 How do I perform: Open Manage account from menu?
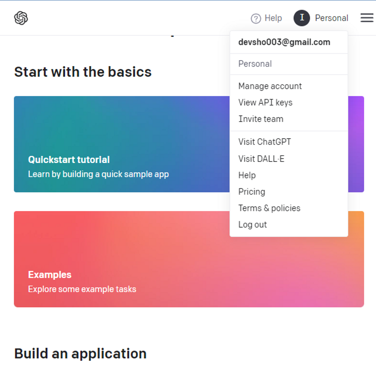pos(270,86)
